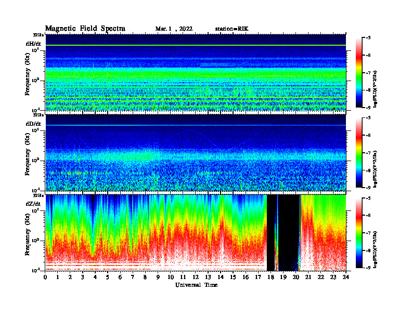The width and height of the screenshot is (412, 318).
Task: Click the time axis tick label "8"
Action: [145, 277]
